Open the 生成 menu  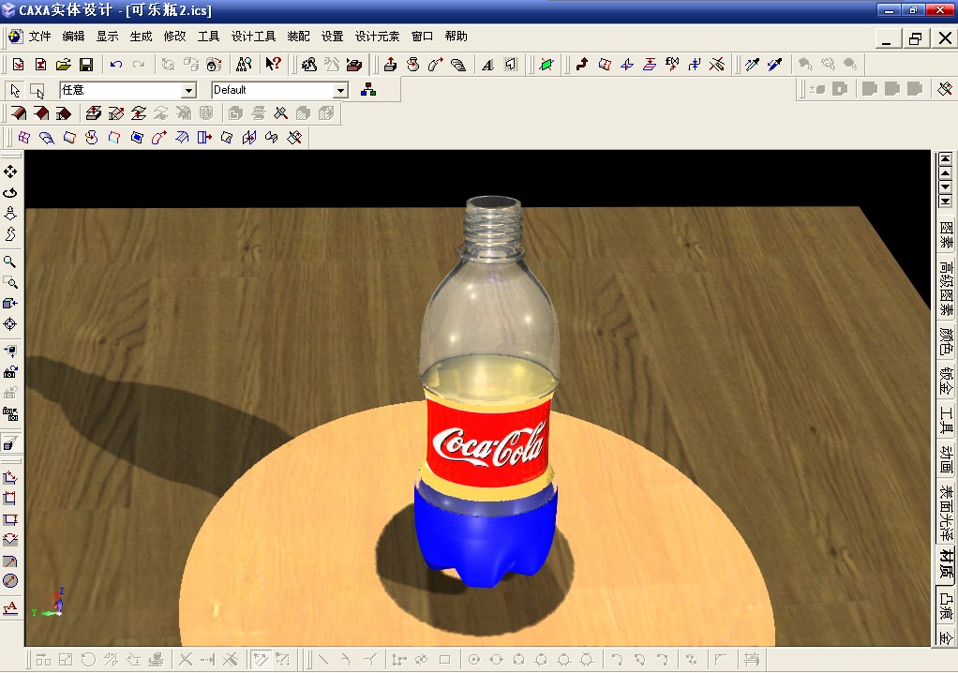(142, 37)
